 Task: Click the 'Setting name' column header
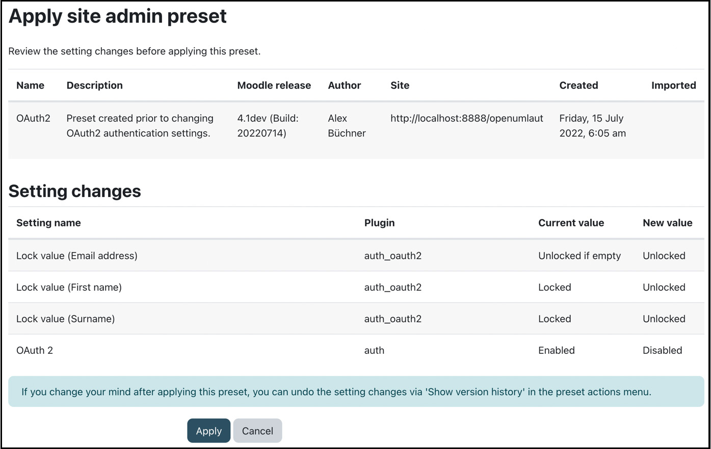(48, 223)
